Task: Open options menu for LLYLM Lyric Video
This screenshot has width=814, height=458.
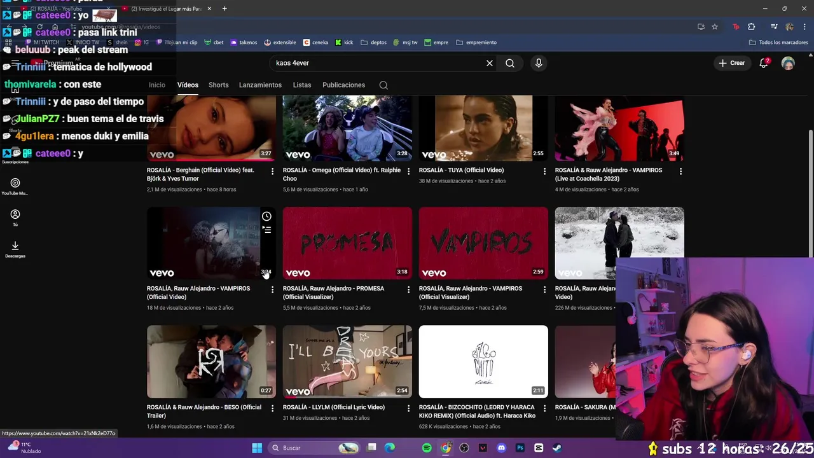Action: (408, 408)
